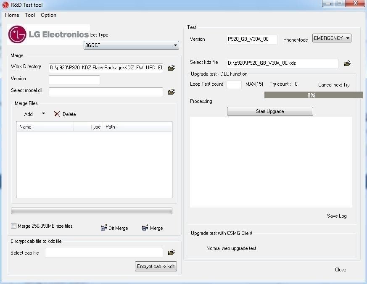Click the Select kdz file path field

tap(283, 63)
